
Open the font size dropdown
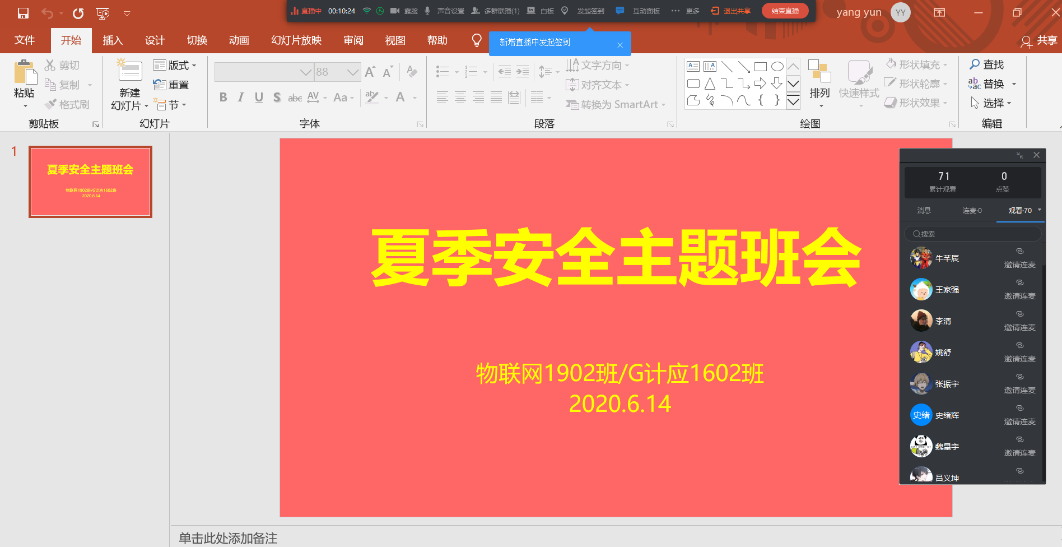[x=352, y=72]
